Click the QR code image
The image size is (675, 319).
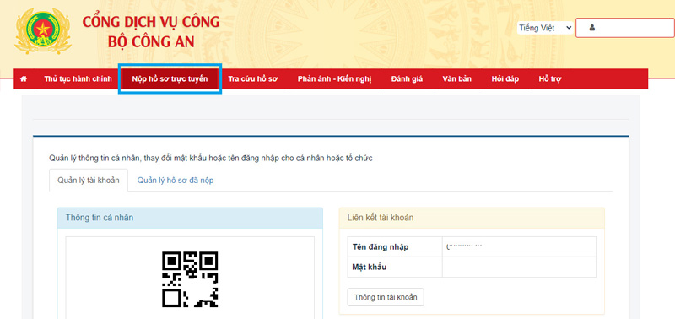point(190,279)
